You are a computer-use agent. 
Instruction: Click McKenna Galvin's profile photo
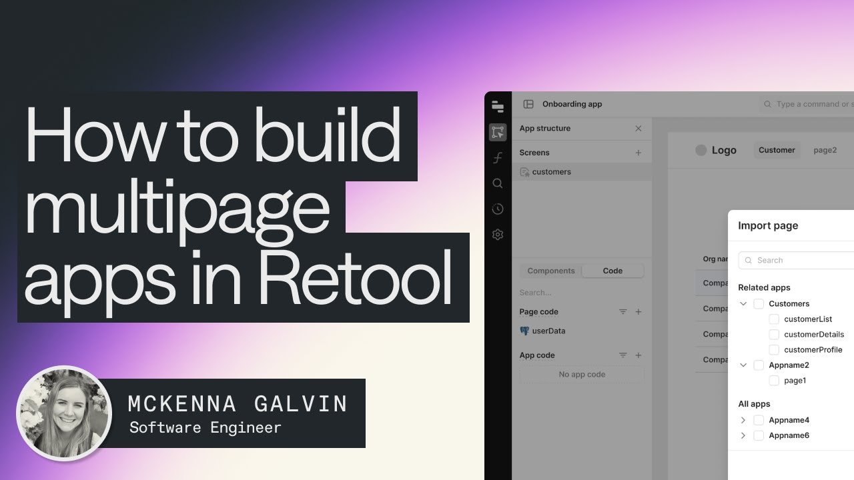[x=64, y=413]
